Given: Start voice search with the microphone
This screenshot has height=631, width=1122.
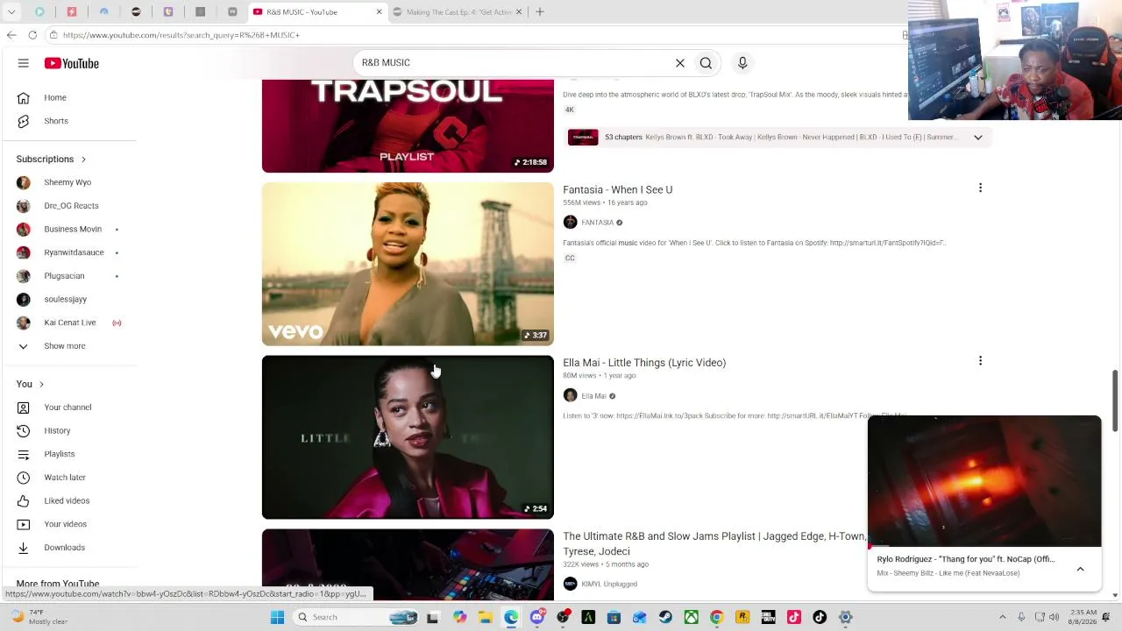Looking at the screenshot, I should tap(742, 63).
